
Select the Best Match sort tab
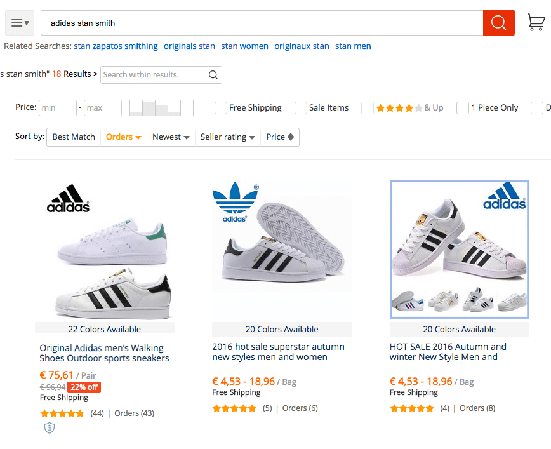74,137
